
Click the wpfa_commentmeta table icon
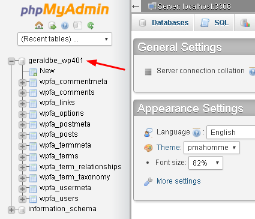(x=33, y=83)
